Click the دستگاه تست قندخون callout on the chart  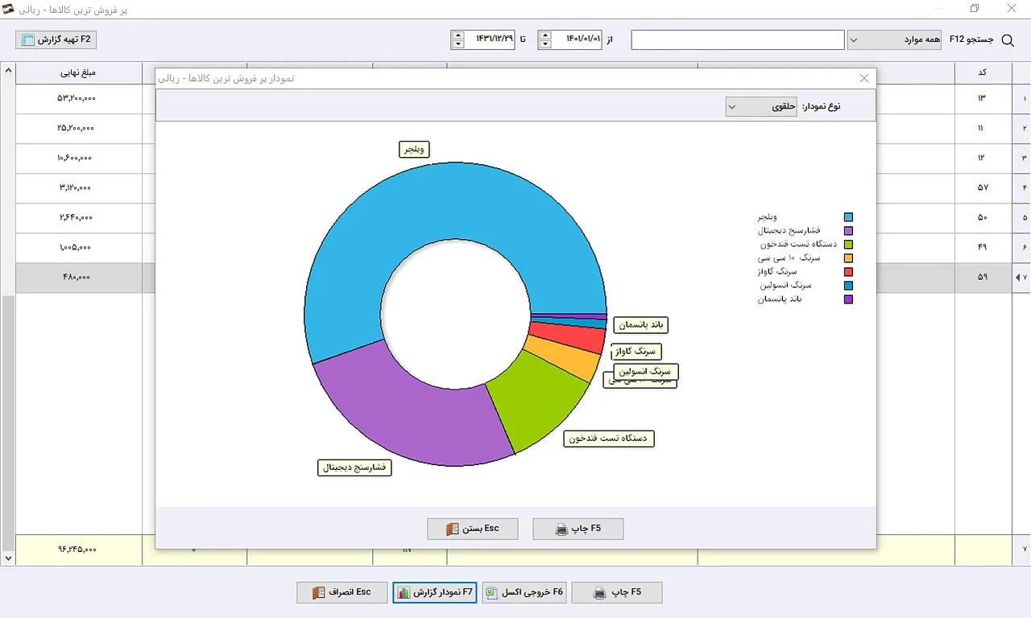(609, 439)
